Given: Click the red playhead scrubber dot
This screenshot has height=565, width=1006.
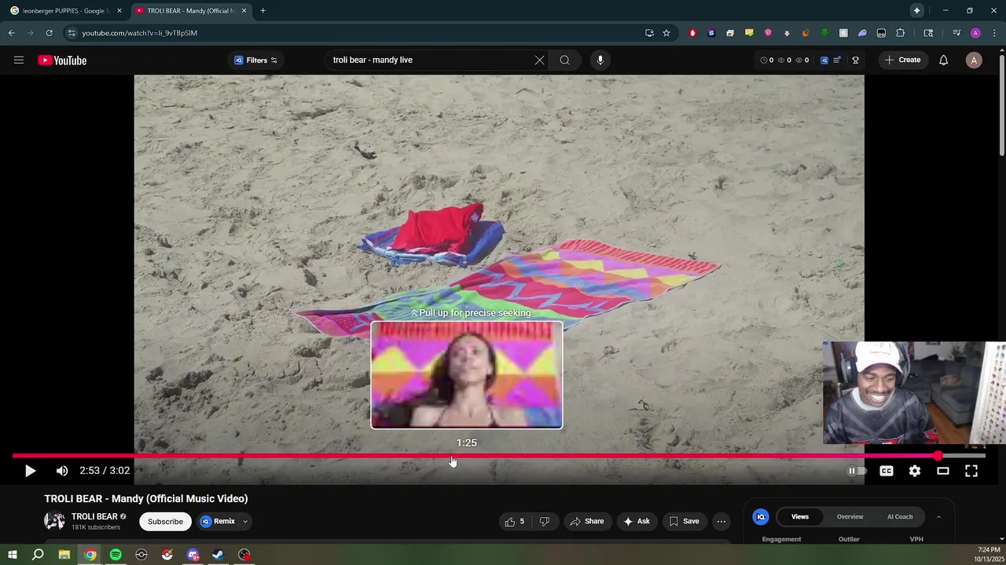Looking at the screenshot, I should pos(938,455).
